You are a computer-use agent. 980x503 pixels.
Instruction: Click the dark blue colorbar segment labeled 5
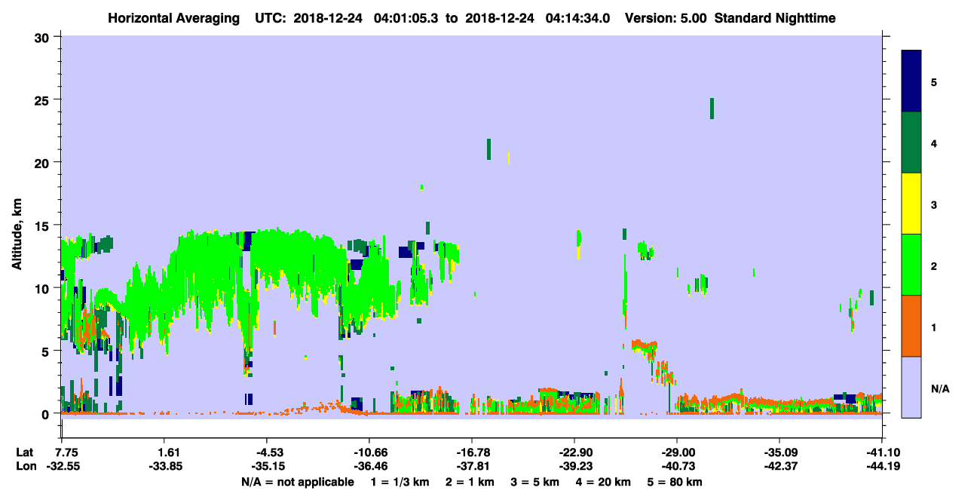pos(911,81)
